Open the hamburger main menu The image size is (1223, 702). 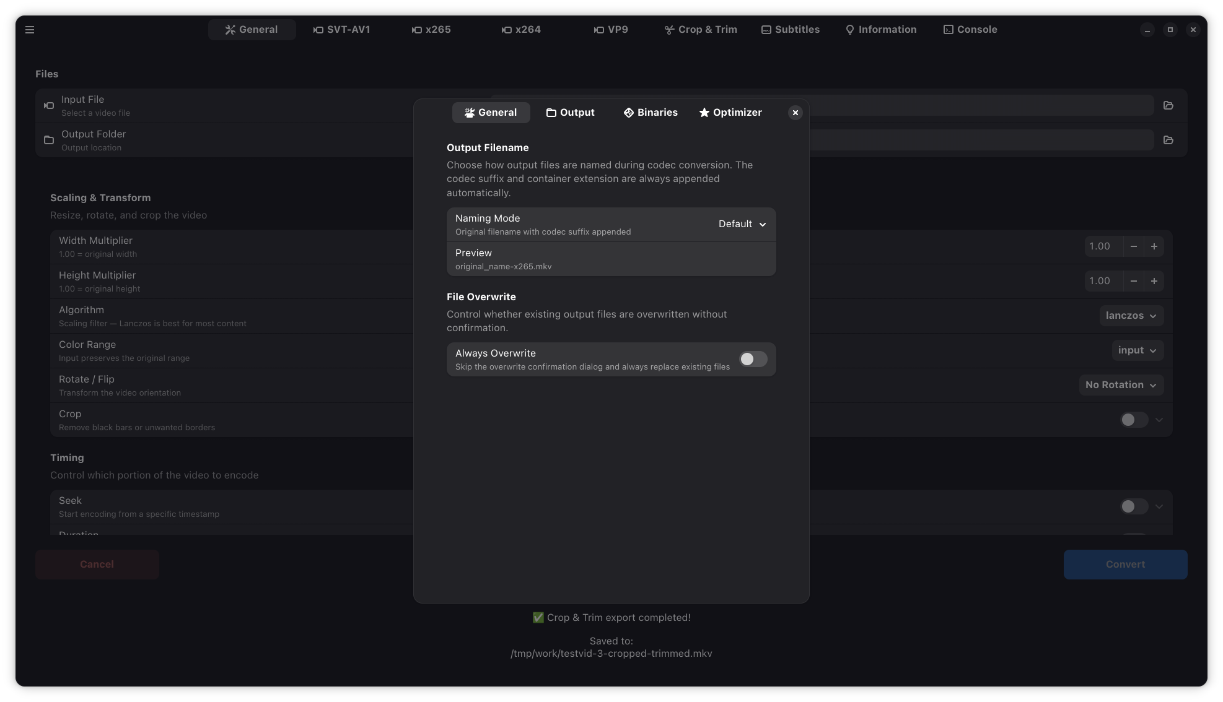click(x=30, y=30)
